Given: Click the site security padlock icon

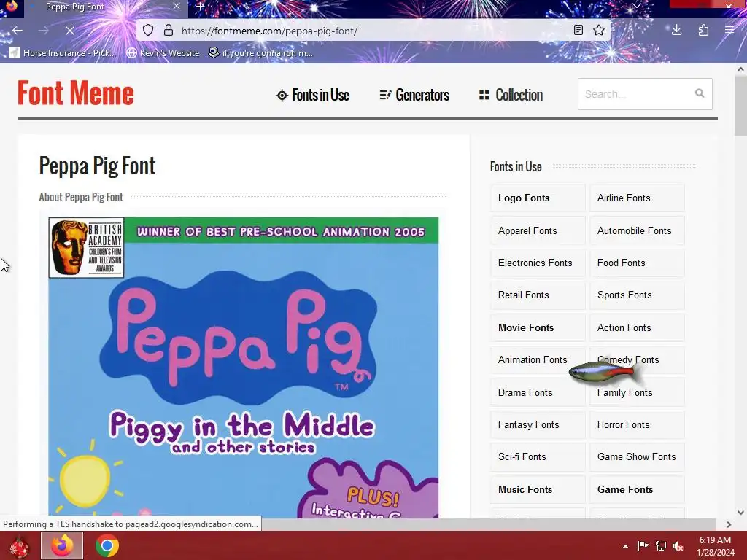Looking at the screenshot, I should coord(169,31).
